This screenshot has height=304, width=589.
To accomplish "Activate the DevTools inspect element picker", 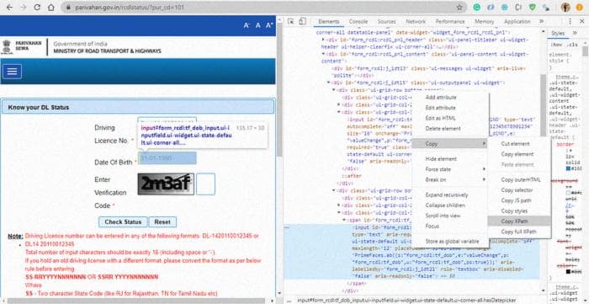I will [x=291, y=21].
